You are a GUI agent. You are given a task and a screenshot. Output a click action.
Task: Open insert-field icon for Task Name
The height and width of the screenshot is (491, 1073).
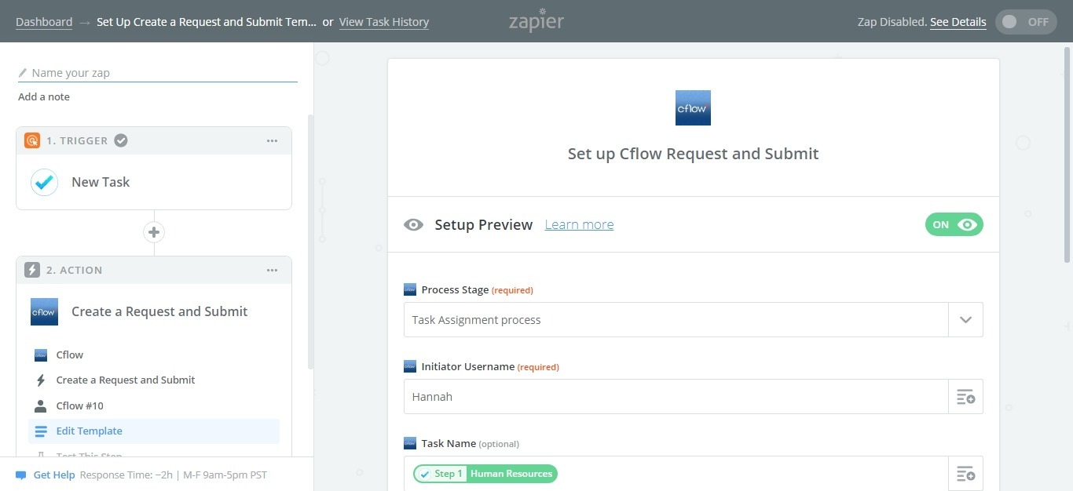point(966,474)
